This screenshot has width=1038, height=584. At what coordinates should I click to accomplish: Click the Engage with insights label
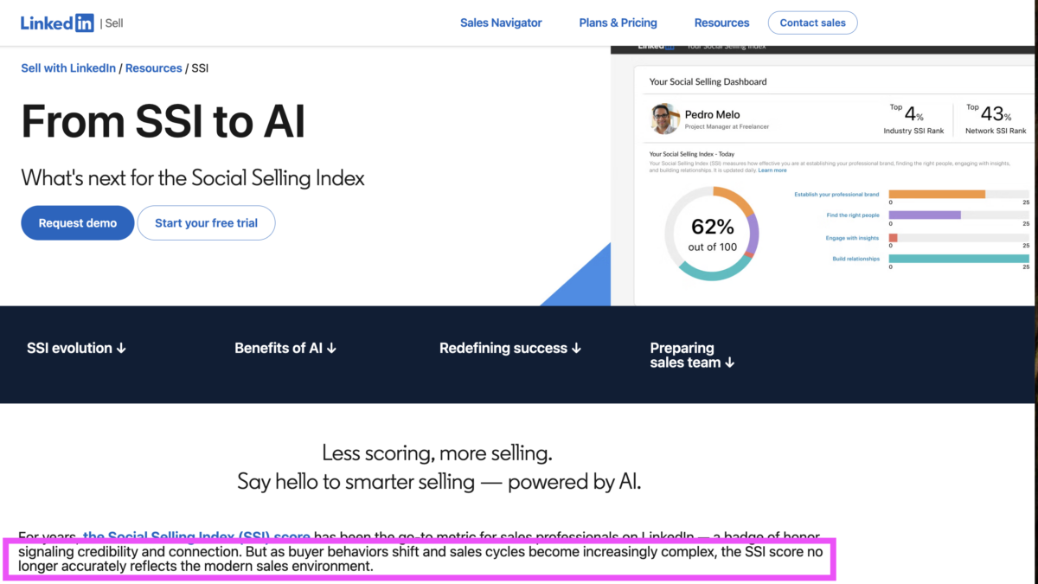click(x=852, y=238)
